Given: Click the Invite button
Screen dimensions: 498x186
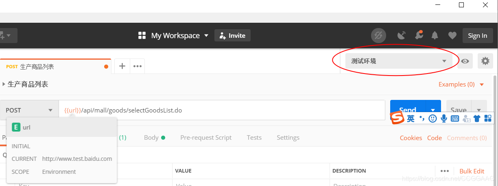Looking at the screenshot, I should click(x=232, y=35).
